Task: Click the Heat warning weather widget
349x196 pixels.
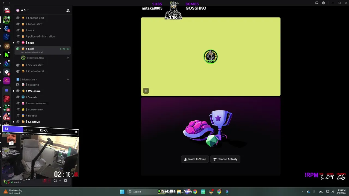Action: pyautogui.click(x=13, y=192)
